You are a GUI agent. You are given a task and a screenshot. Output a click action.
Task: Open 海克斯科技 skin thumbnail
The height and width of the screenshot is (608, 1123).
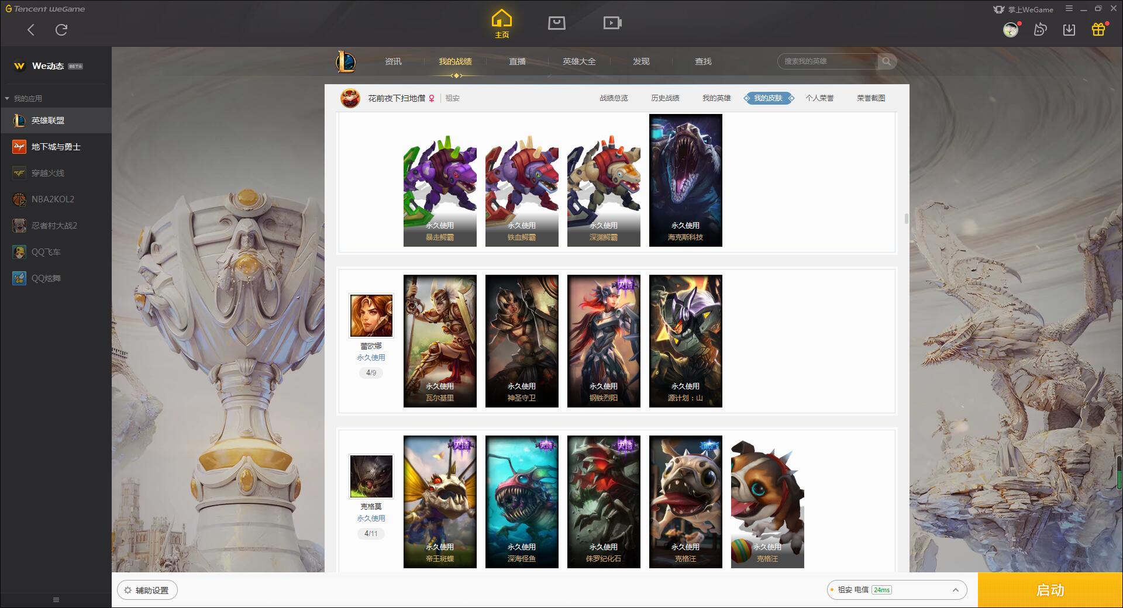point(685,180)
